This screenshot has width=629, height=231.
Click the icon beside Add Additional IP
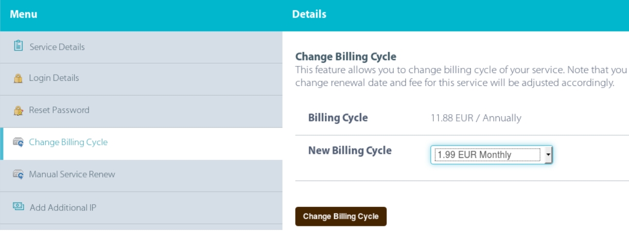pyautogui.click(x=17, y=208)
